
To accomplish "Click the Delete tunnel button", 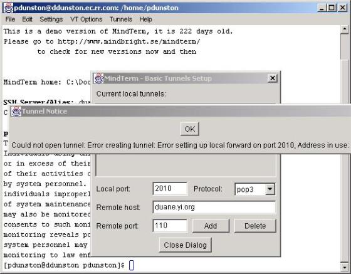I will pos(255,226).
